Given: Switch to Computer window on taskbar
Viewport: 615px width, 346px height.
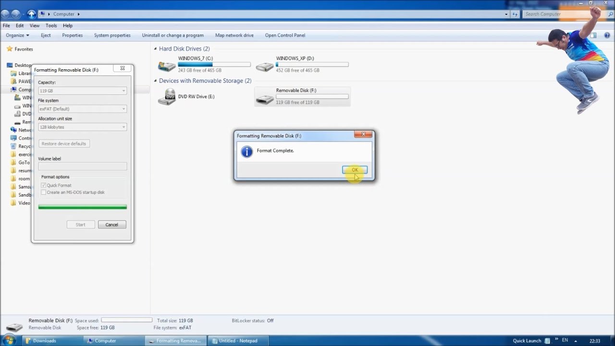Looking at the screenshot, I should pos(113,341).
